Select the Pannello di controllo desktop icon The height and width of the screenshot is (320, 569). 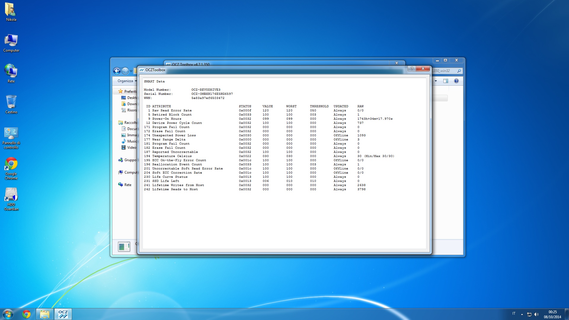[x=11, y=138]
